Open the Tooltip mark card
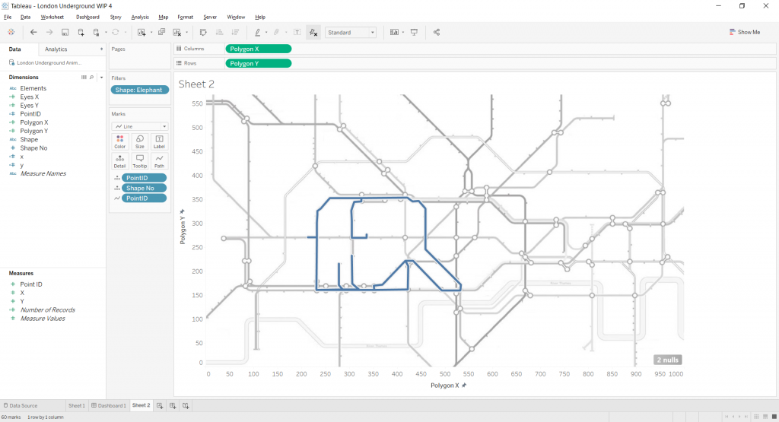This screenshot has height=422, width=779. [140, 161]
